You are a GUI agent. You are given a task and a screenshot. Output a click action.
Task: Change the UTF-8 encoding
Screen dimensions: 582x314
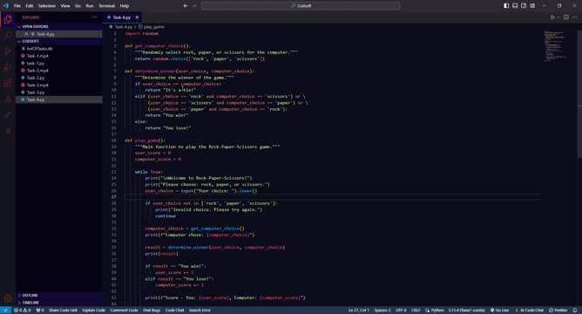coord(401,311)
